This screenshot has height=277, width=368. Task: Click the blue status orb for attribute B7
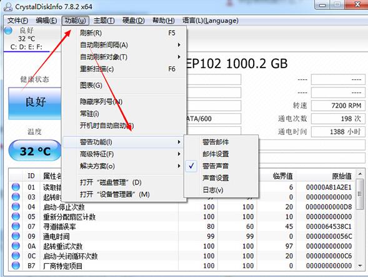coord(16,266)
